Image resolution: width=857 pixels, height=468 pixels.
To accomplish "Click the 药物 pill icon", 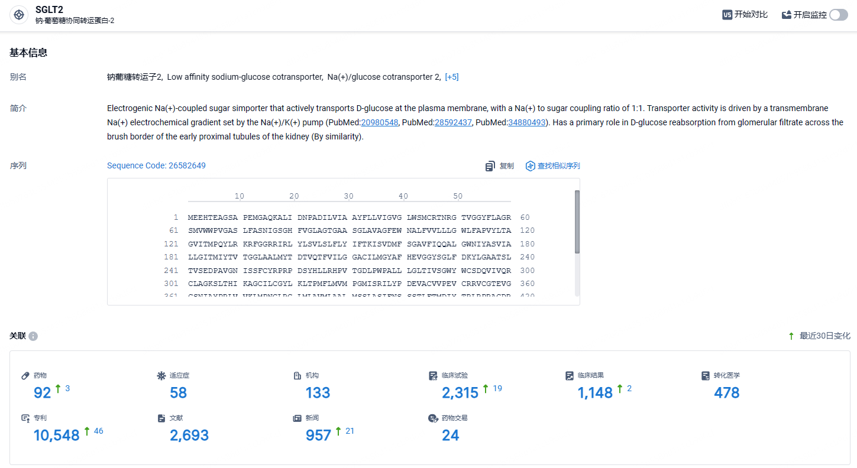I will [25, 375].
